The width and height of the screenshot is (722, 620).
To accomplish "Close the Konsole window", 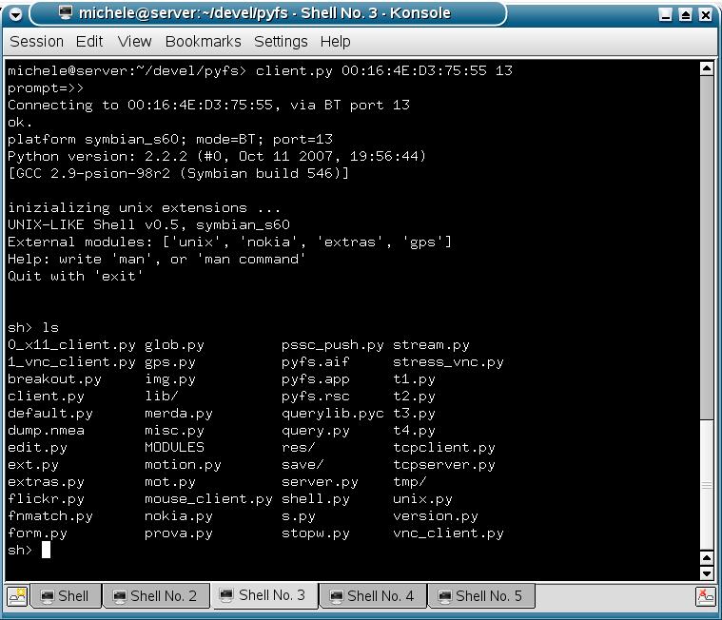I will pyautogui.click(x=705, y=14).
